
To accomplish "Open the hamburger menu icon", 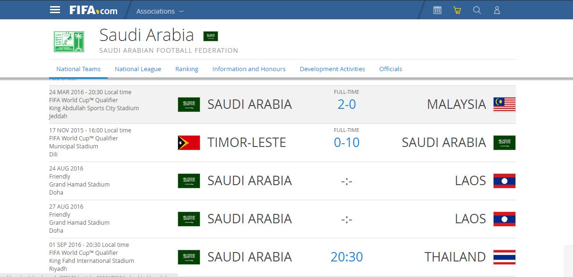I will (x=55, y=10).
